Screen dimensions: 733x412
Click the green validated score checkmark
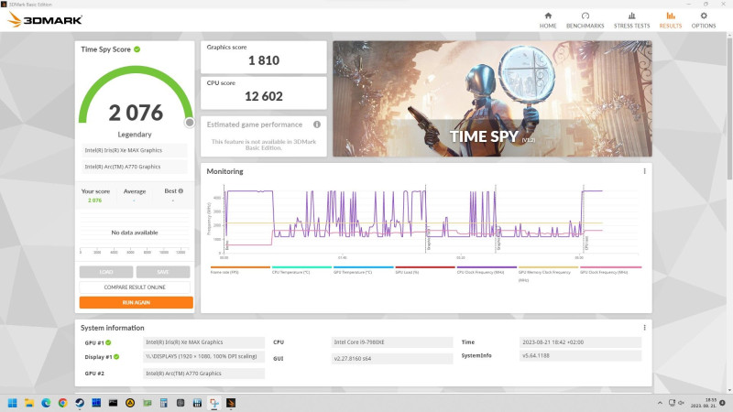[137, 49]
